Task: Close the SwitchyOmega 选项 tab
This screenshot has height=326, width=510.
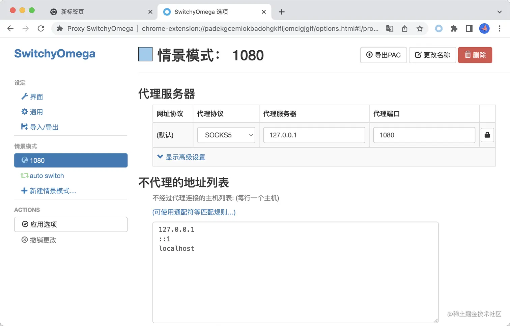Action: (264, 12)
